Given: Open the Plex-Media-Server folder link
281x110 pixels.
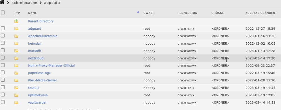Looking at the screenshot, I should [43, 80].
